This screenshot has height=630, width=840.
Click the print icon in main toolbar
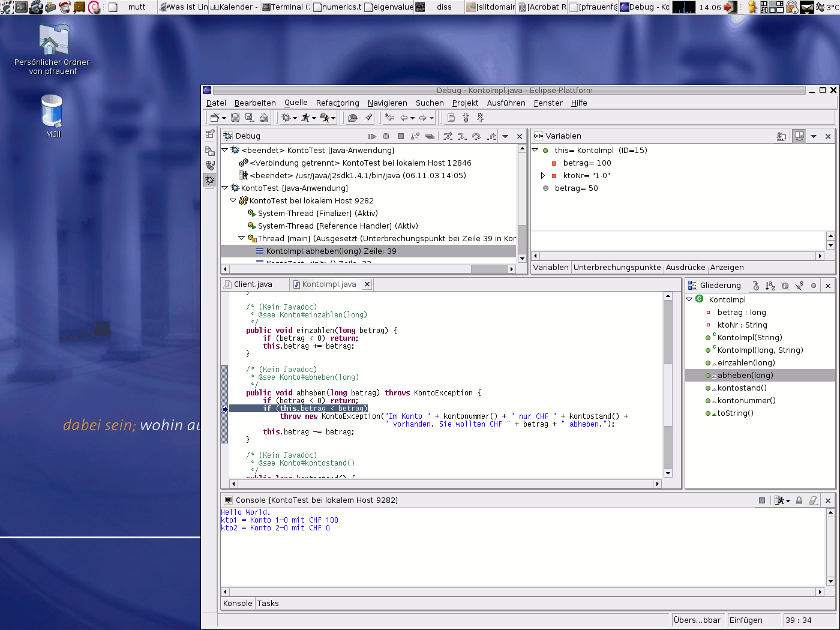(264, 118)
